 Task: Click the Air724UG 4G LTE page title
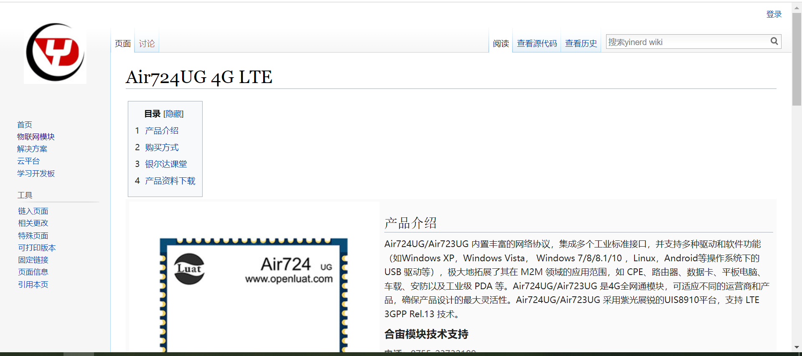(x=199, y=77)
